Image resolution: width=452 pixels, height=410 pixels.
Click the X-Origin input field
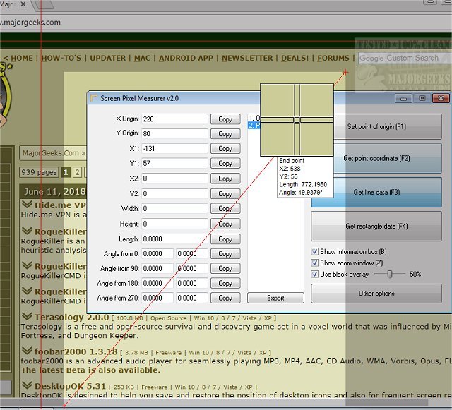pyautogui.click(x=174, y=119)
